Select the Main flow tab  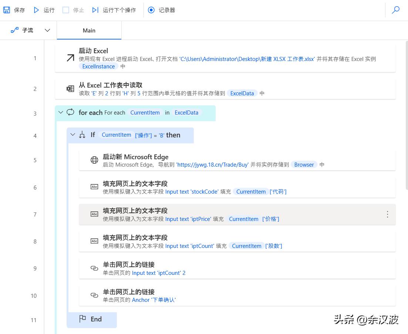click(x=89, y=30)
